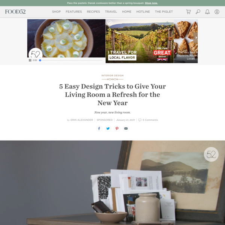Pause the video with pause button
The width and height of the screenshot is (225, 225).
point(30,60)
